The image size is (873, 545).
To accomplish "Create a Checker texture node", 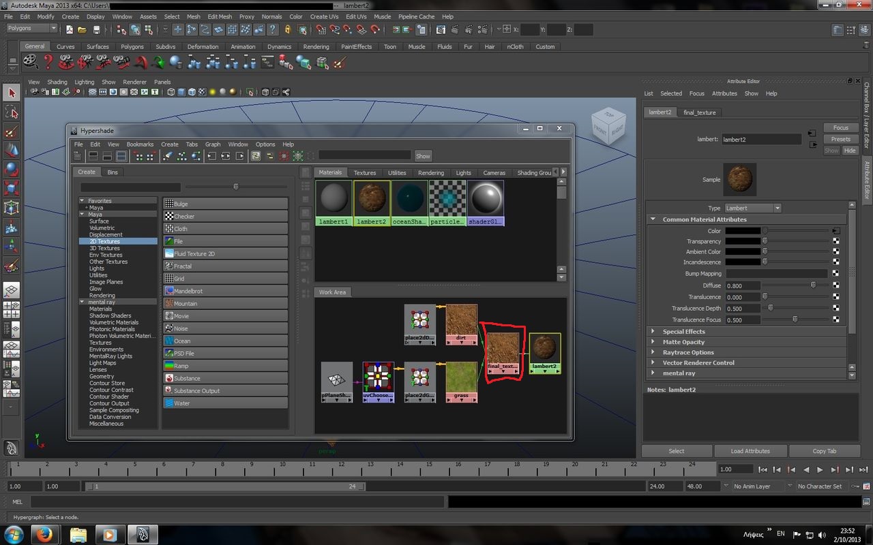I will (x=225, y=217).
